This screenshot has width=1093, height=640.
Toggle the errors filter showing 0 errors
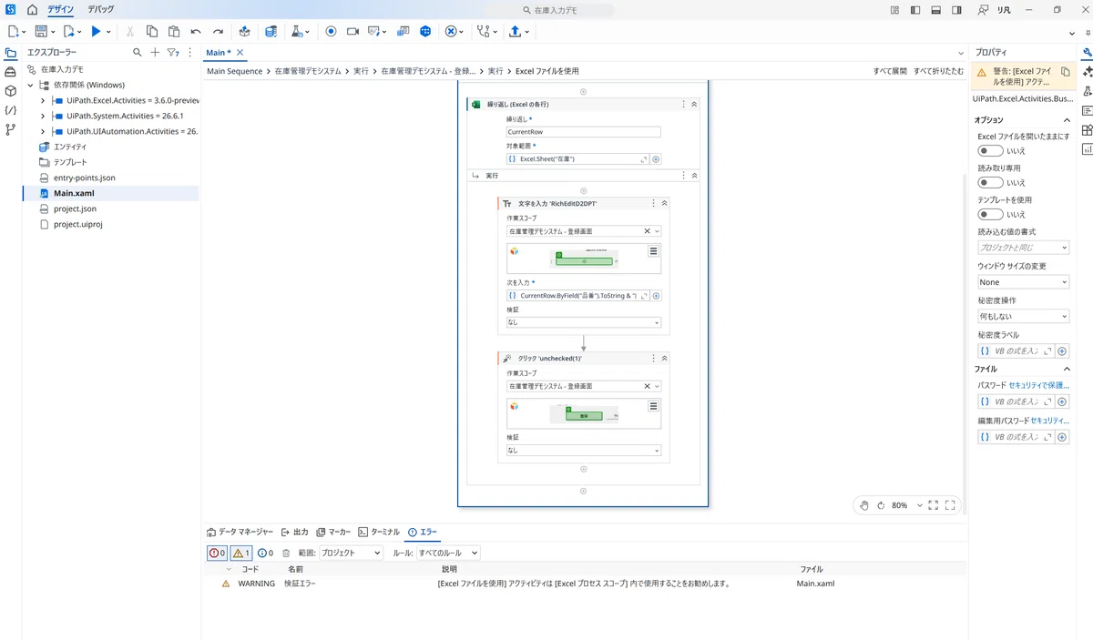click(x=217, y=553)
